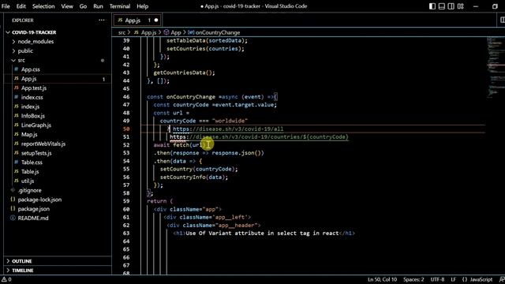Viewport: 505px width, 284px height.
Task: Open Map.js in explorer
Action: (x=29, y=135)
